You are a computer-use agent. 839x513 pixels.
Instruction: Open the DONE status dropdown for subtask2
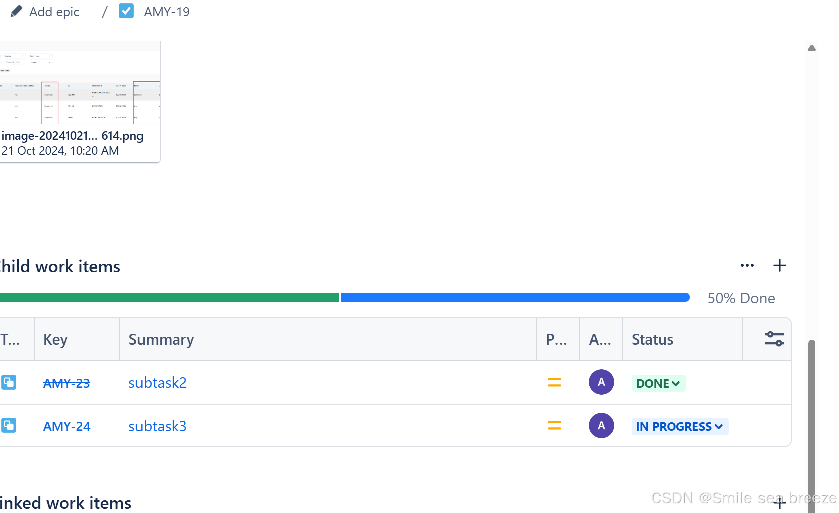click(658, 383)
